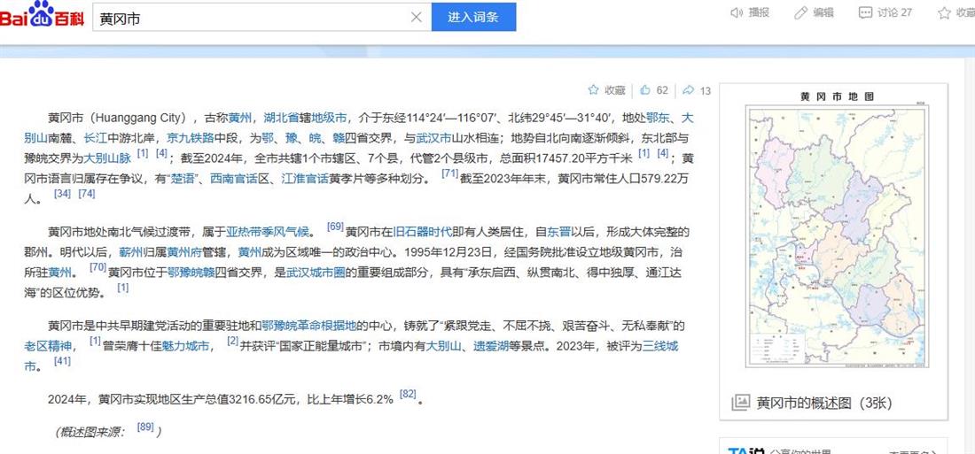Click the citation reference [34]
Image resolution: width=975 pixels, height=454 pixels.
(x=62, y=193)
